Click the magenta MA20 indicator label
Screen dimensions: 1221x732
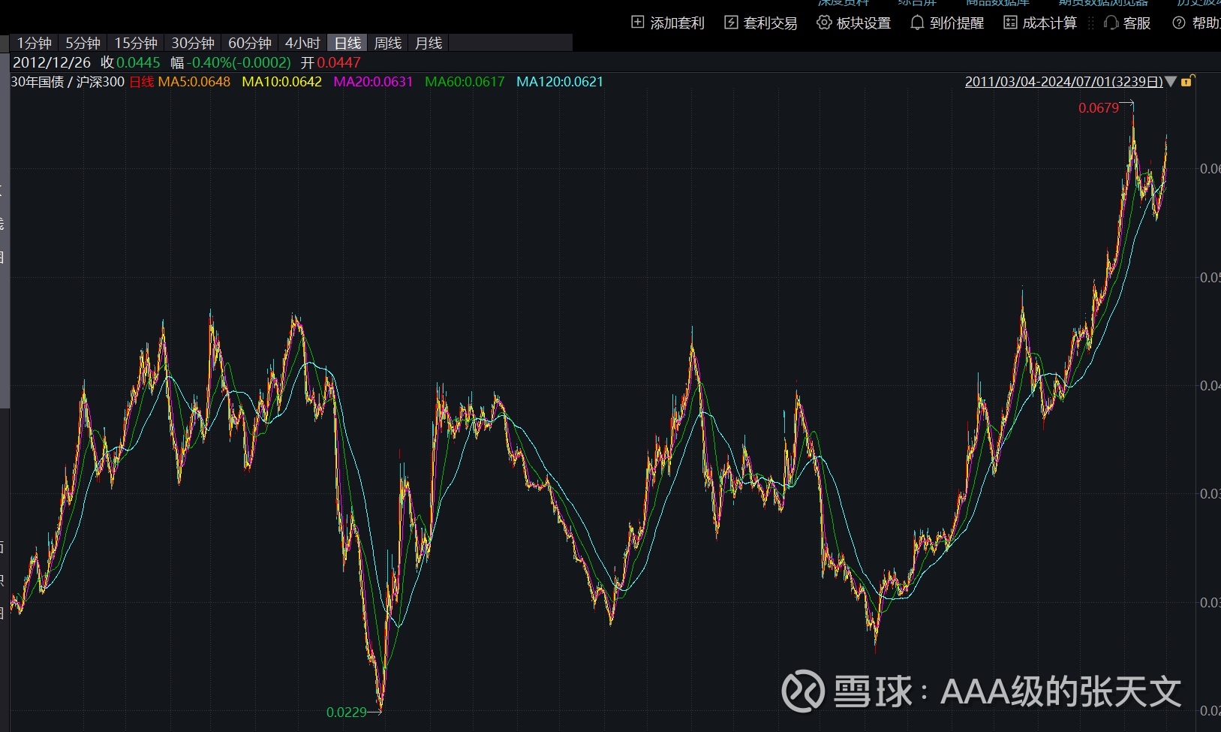point(373,82)
